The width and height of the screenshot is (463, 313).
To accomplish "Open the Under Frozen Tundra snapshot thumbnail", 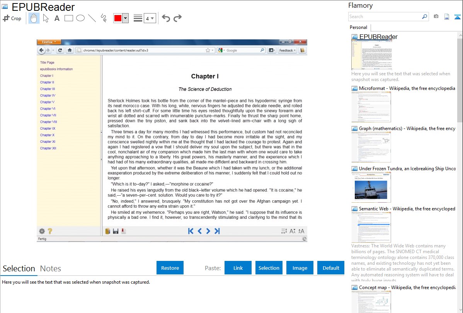I will point(371,187).
